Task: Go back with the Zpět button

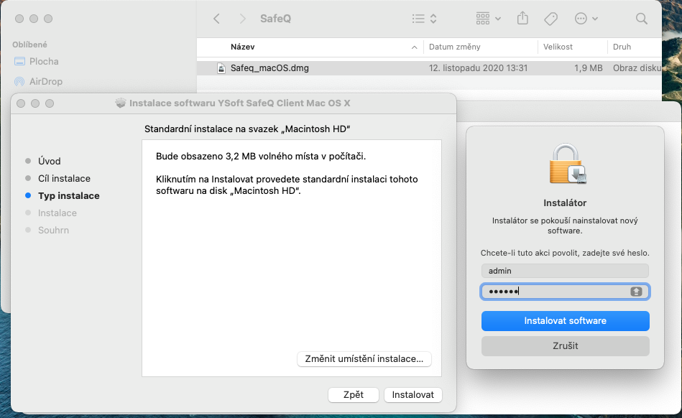Action: point(353,394)
